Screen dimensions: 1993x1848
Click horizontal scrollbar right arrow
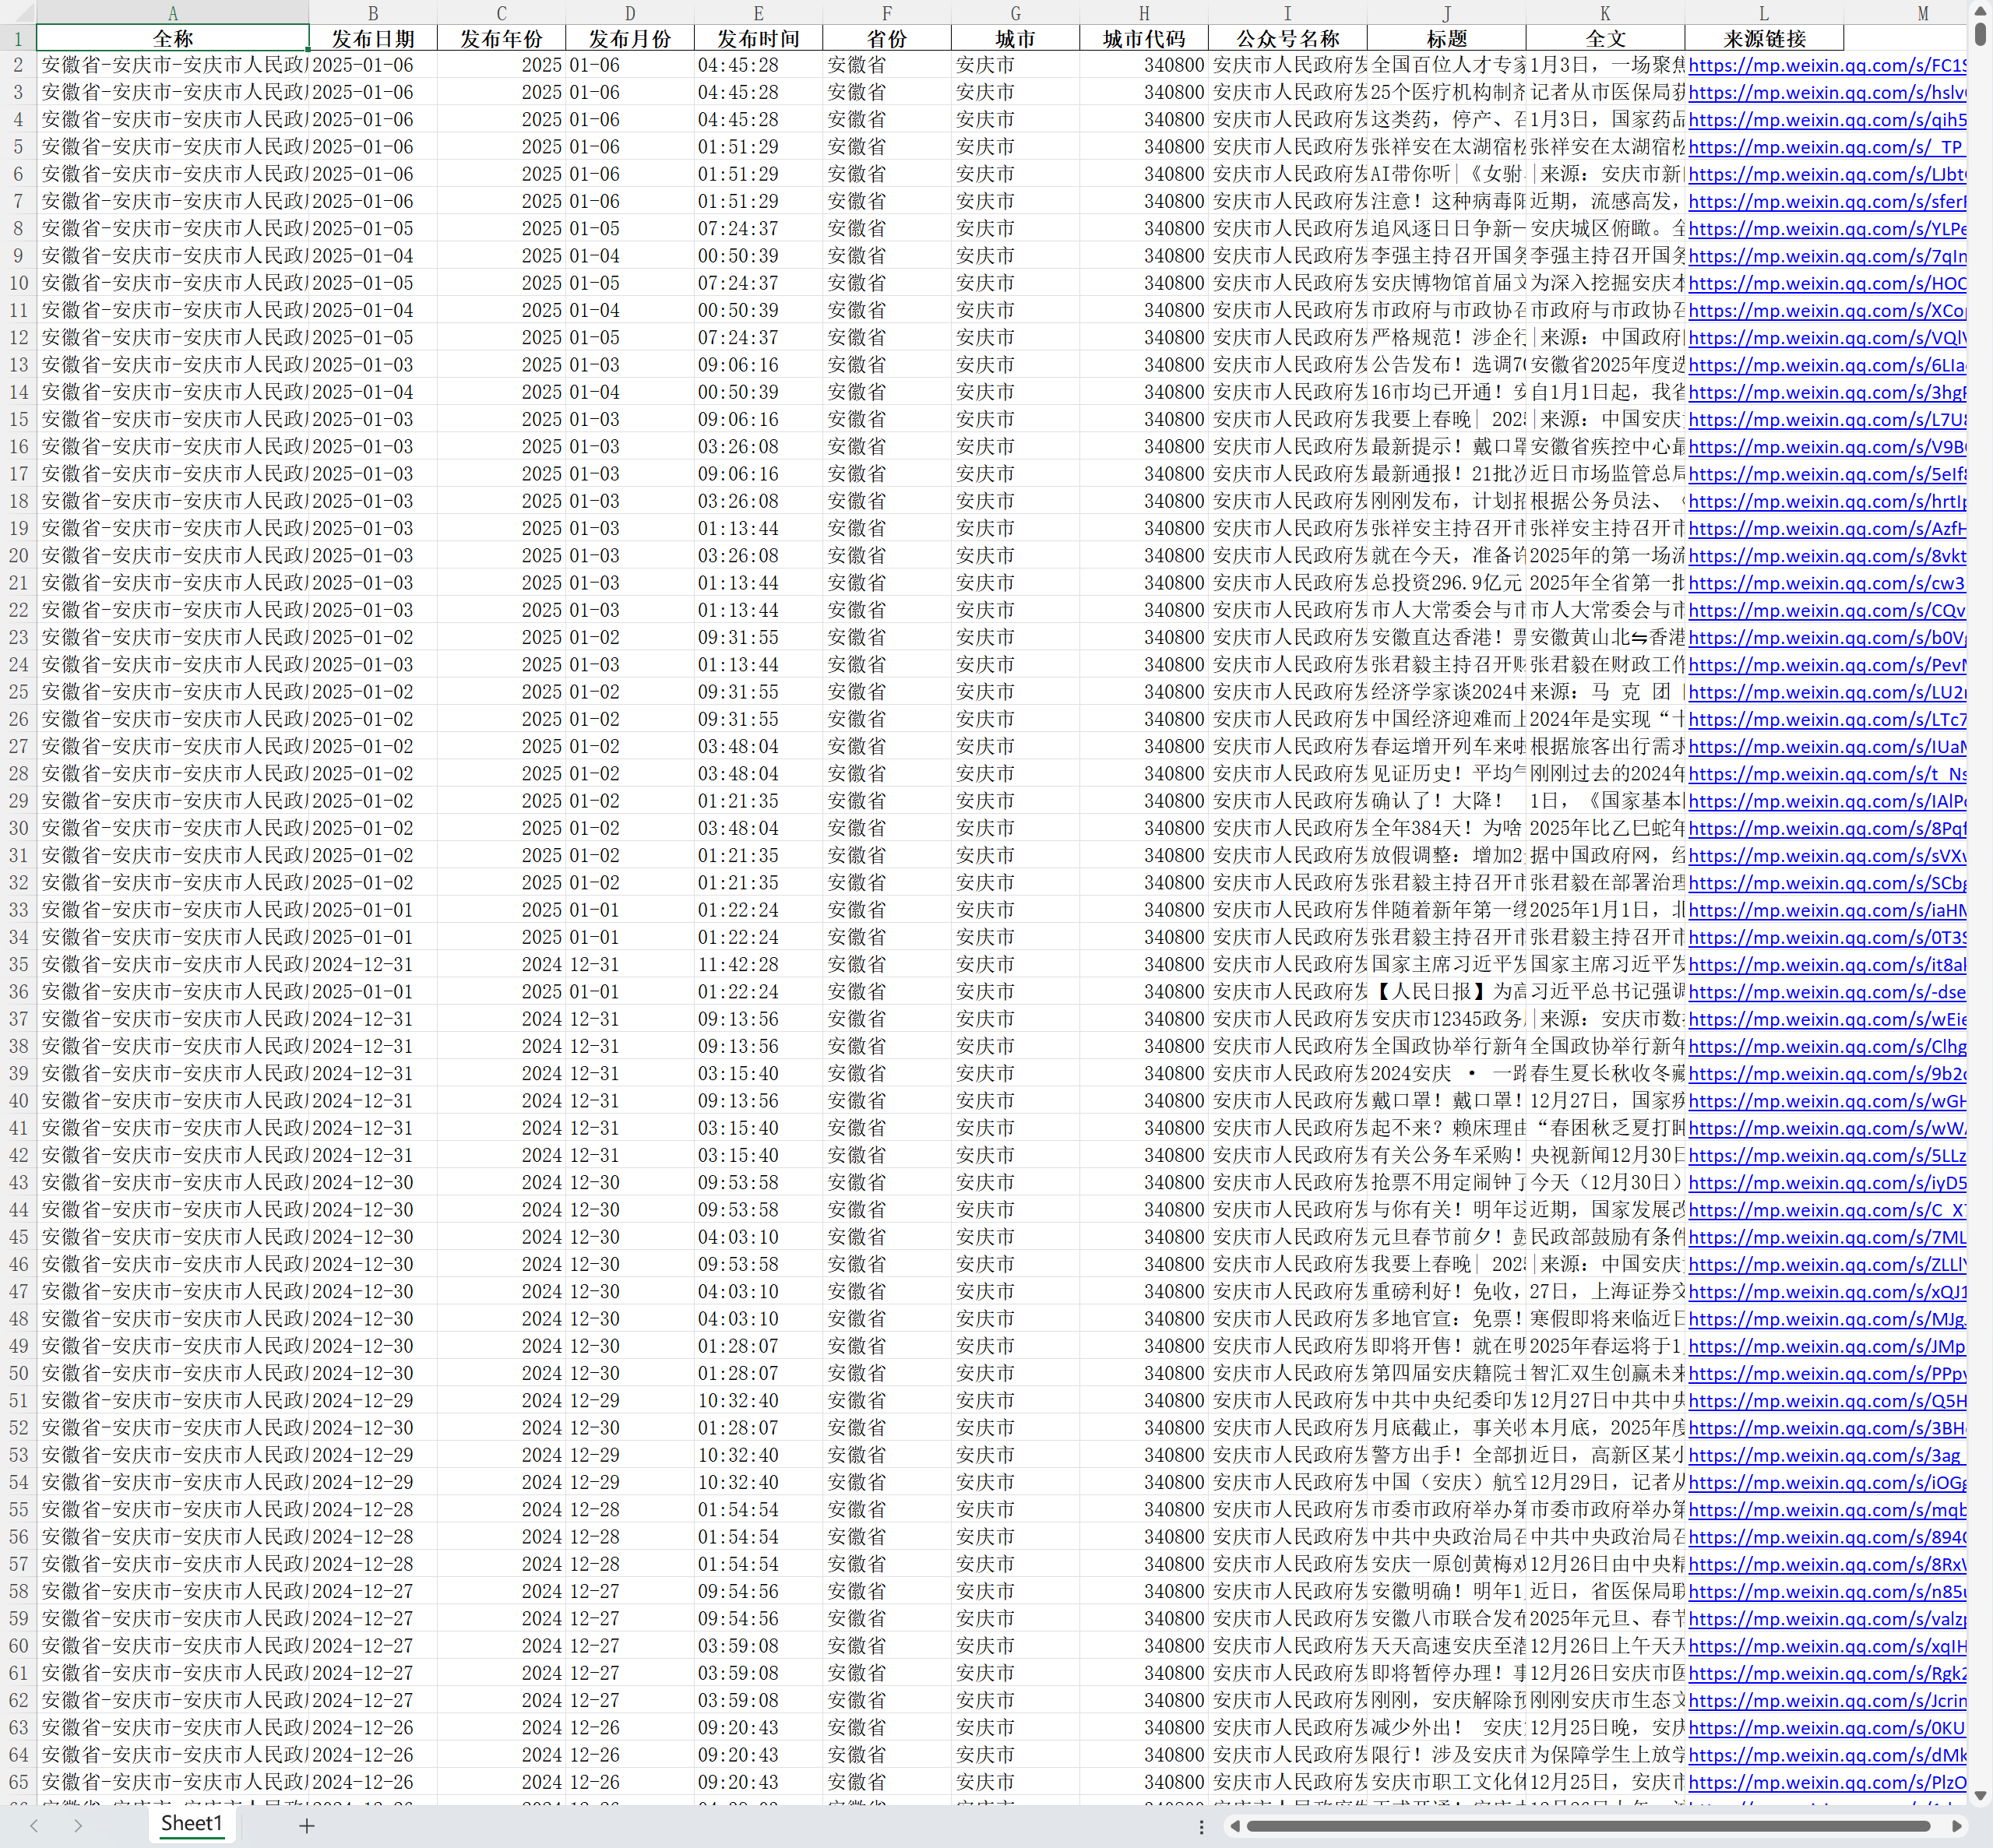coord(1957,1827)
